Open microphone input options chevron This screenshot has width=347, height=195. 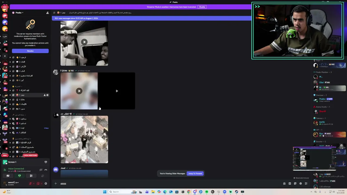coord(34,183)
